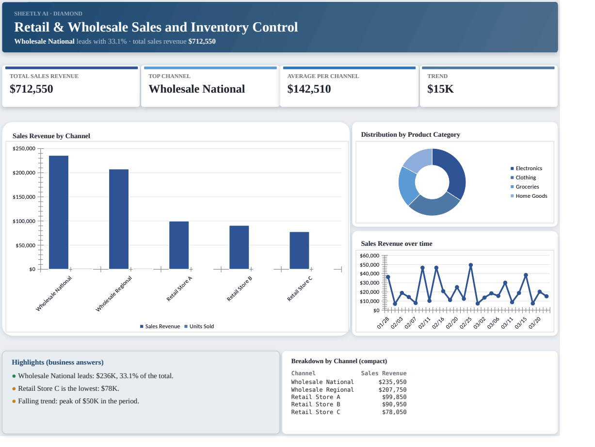Click the Sales Revenue legend marker
The height and width of the screenshot is (447, 595).
pyautogui.click(x=142, y=326)
